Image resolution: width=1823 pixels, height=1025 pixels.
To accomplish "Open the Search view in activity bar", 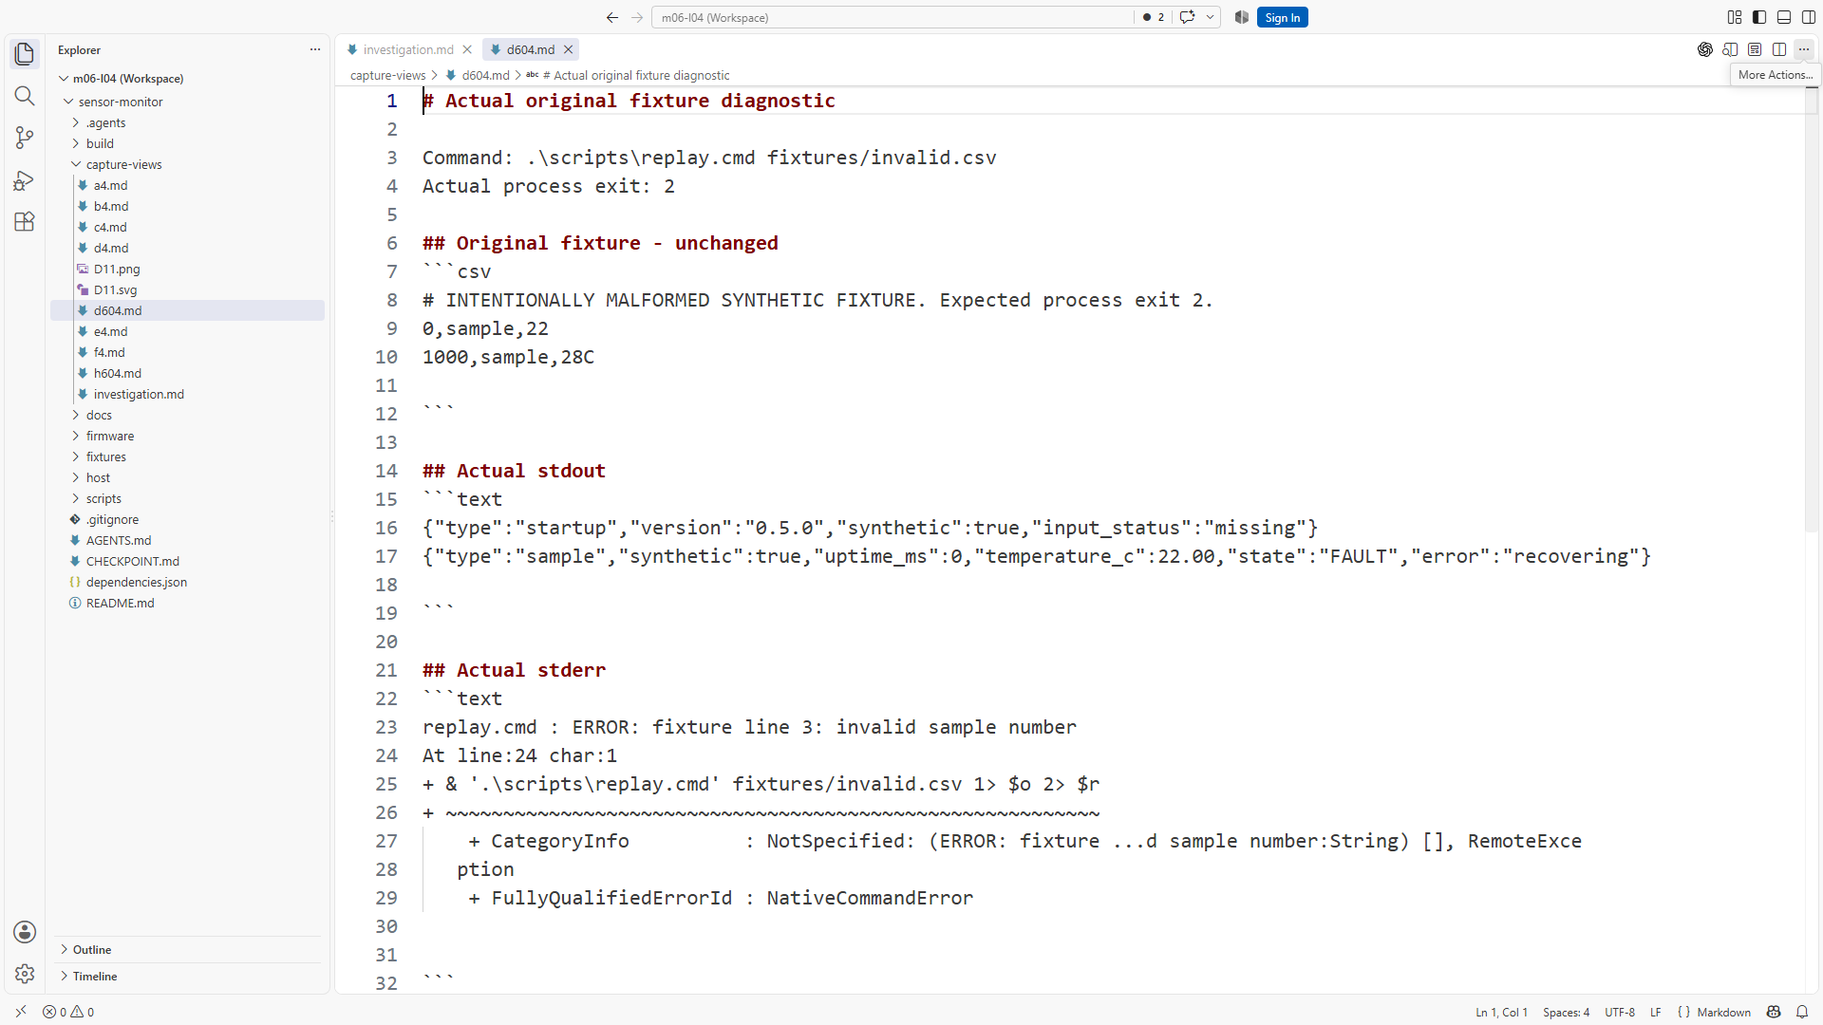I will [25, 96].
